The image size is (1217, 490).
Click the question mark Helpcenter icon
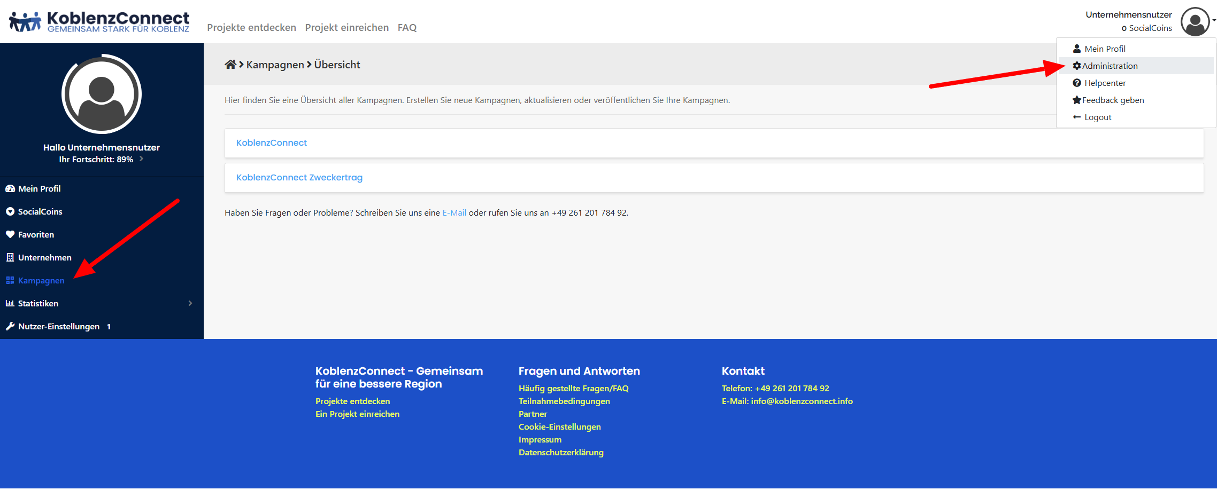click(x=1077, y=83)
